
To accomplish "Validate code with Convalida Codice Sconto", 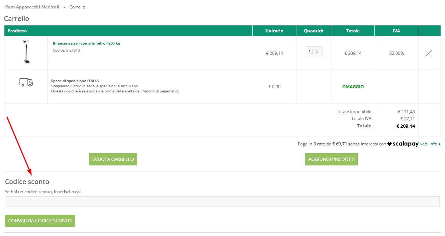I will pyautogui.click(x=40, y=221).
